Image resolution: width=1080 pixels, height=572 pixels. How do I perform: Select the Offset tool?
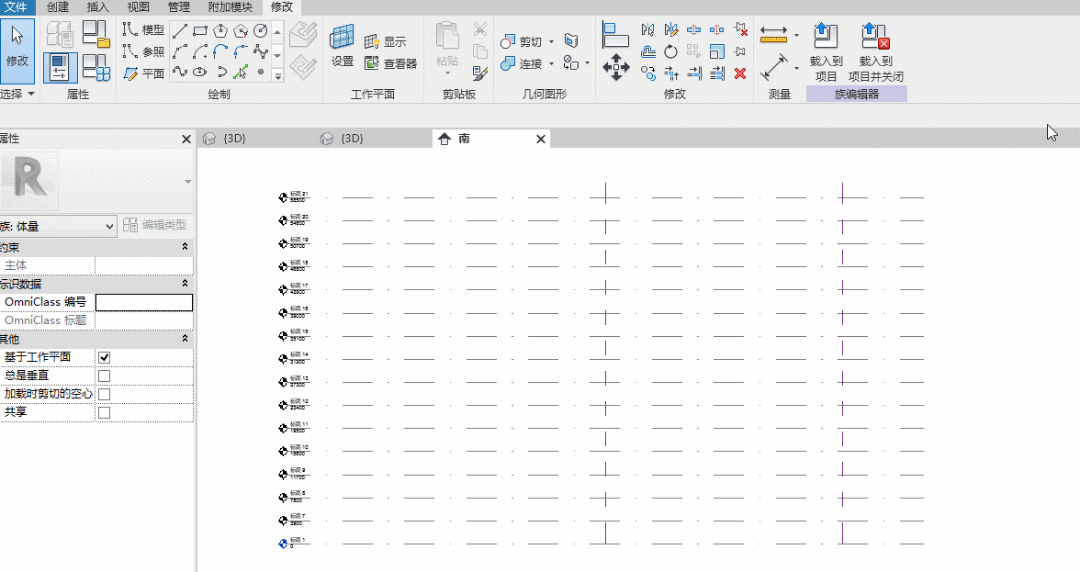click(648, 51)
